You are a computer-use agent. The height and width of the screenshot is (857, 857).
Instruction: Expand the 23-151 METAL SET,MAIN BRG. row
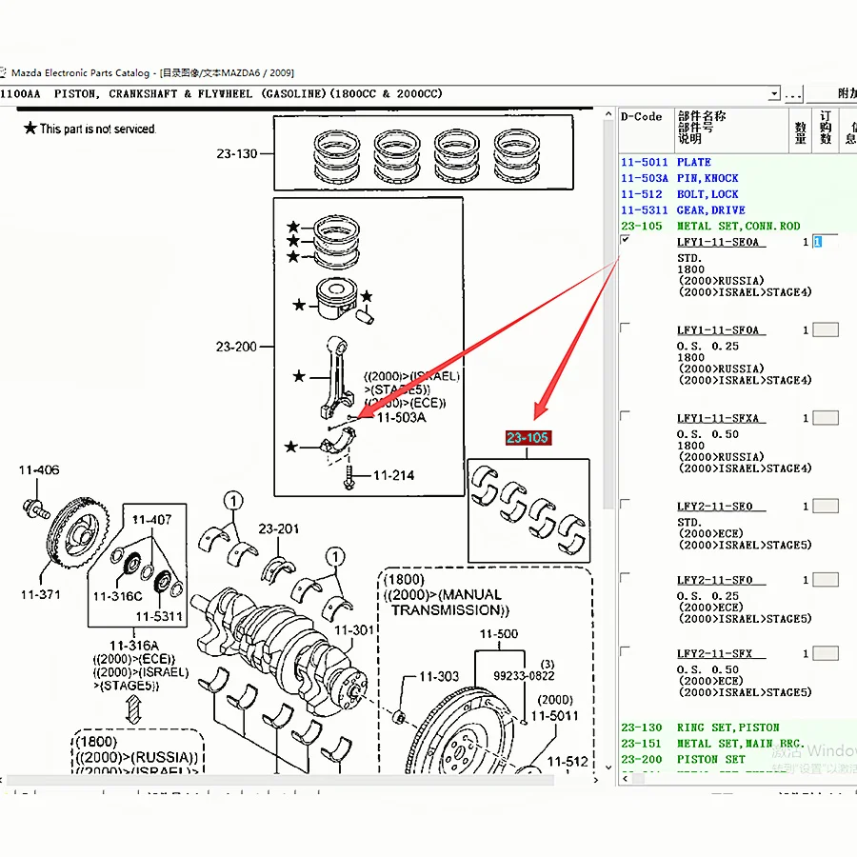pos(738,744)
